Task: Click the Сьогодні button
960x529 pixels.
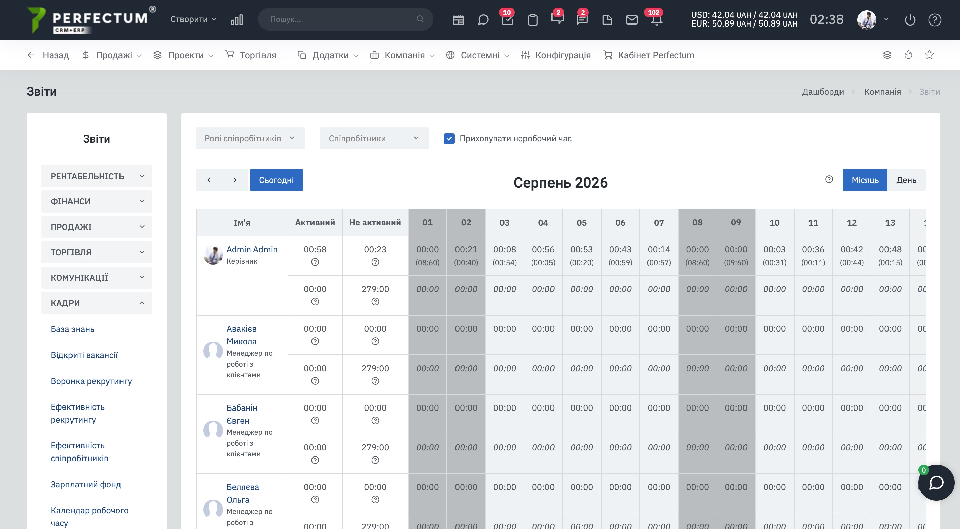Action: (x=276, y=180)
